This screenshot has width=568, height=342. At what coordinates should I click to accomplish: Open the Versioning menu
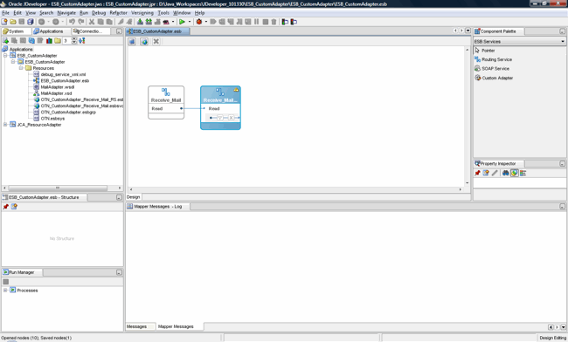tap(142, 13)
